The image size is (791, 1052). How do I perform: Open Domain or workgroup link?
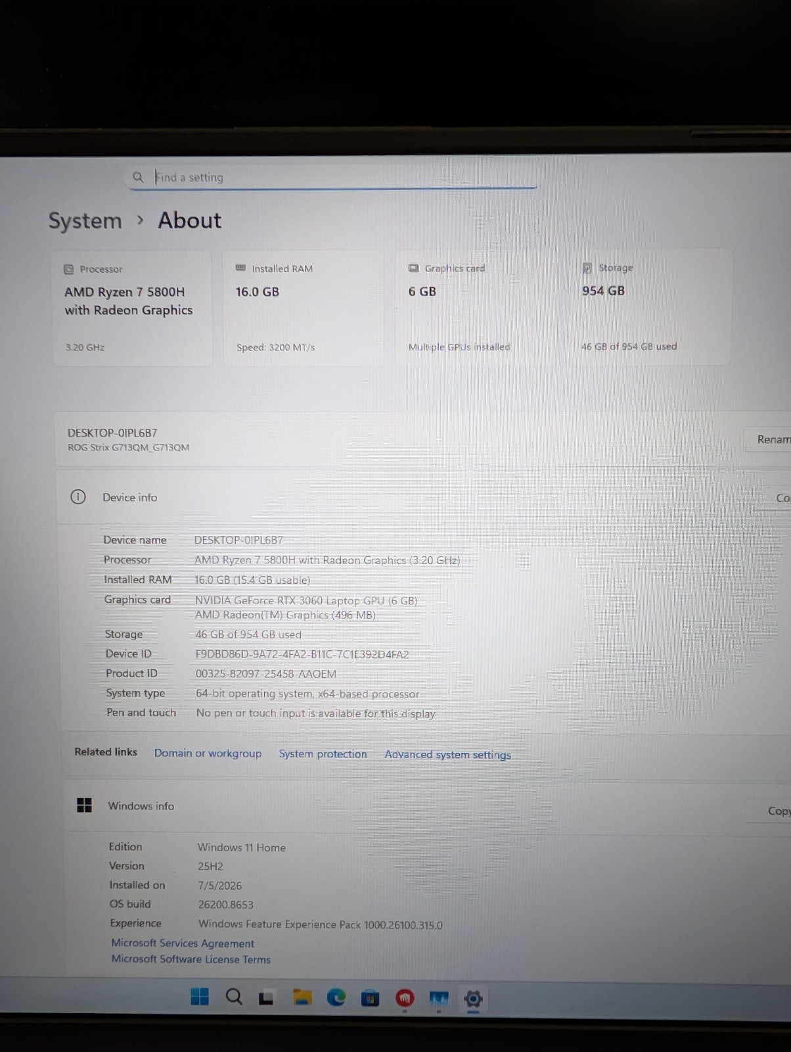click(208, 753)
